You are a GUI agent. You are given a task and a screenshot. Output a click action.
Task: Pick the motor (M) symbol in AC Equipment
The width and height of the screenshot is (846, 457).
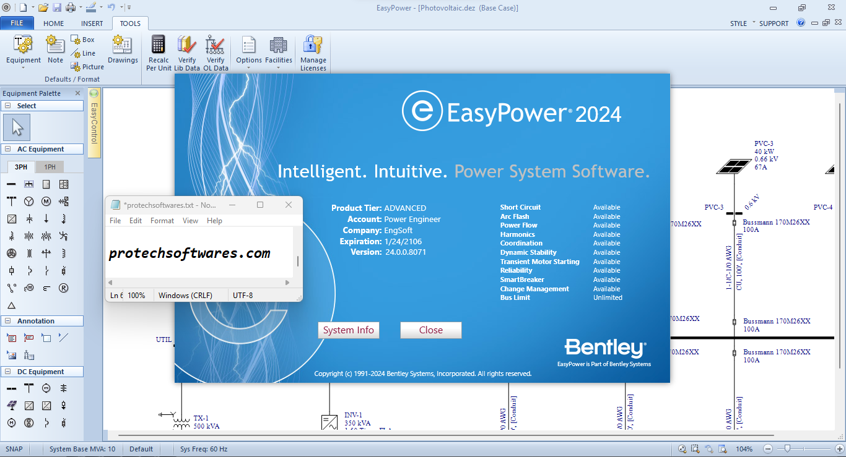pos(46,202)
